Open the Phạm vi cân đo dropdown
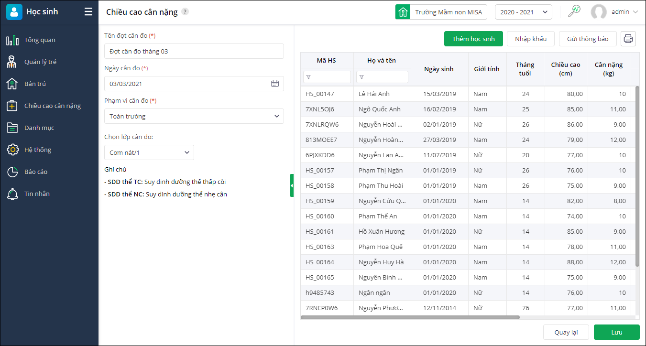 [x=194, y=116]
